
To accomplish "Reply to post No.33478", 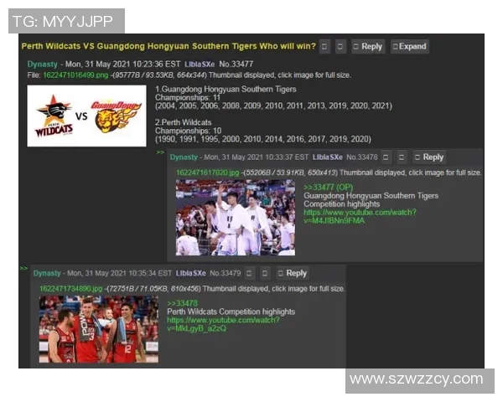I will click(429, 157).
